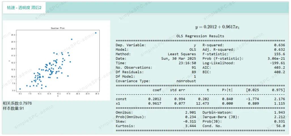Click the regression equation formula
Image resolution: width=291 pixels, height=136 pixels.
218,27
